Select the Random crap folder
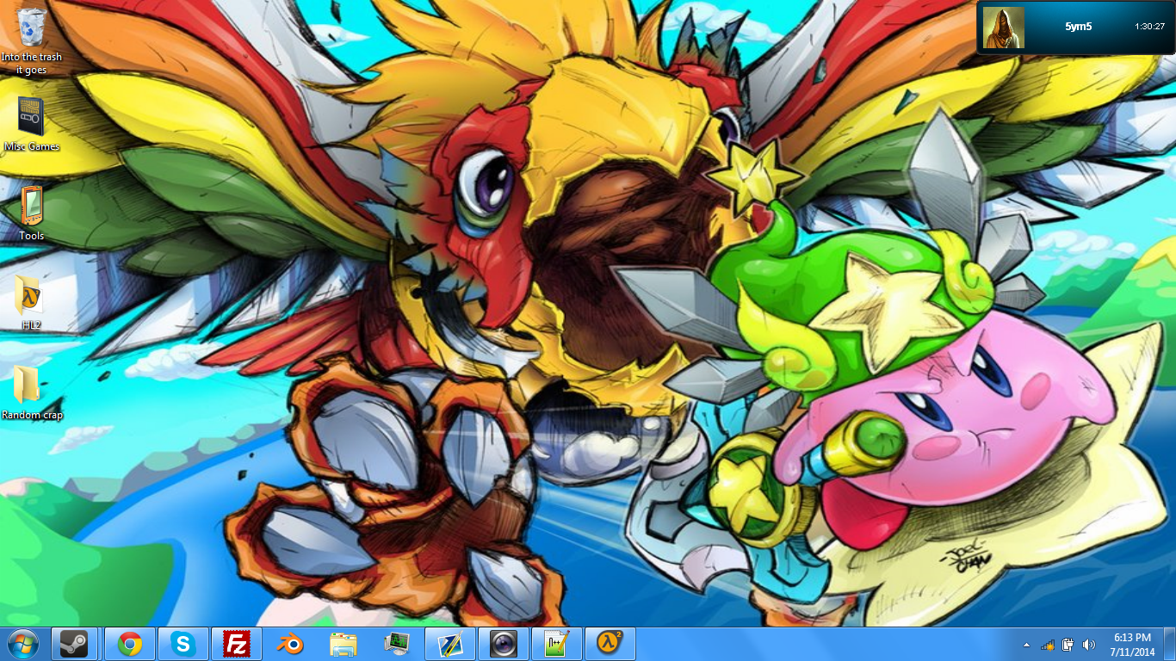This screenshot has width=1176, height=661. (27, 385)
